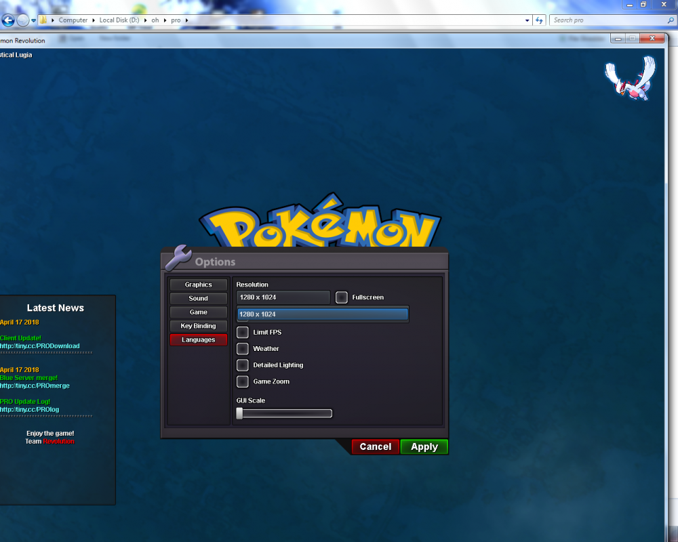Toggle the Game Zoom checkbox
Screen dimensions: 678x542
242,381
